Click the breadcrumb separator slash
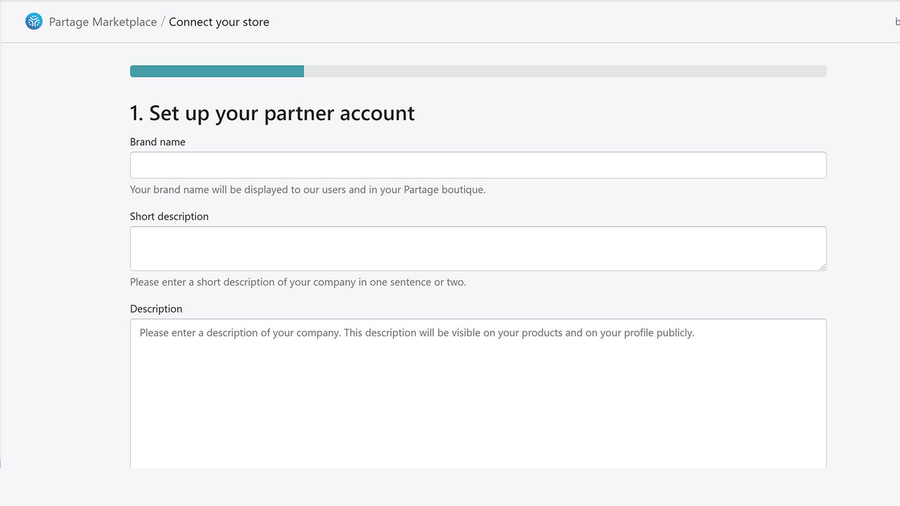Image resolution: width=900 pixels, height=506 pixels. 162,22
